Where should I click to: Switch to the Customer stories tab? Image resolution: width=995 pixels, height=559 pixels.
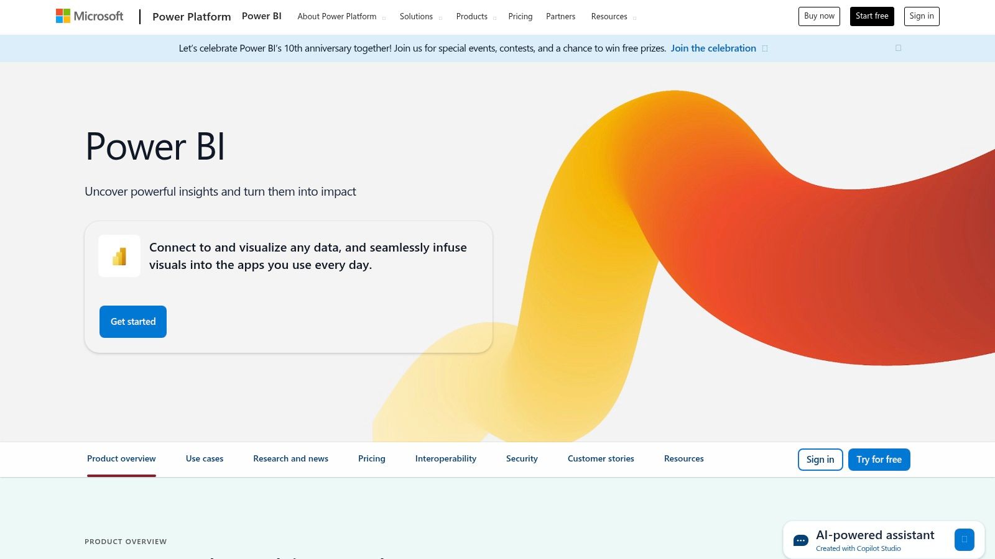click(x=600, y=458)
